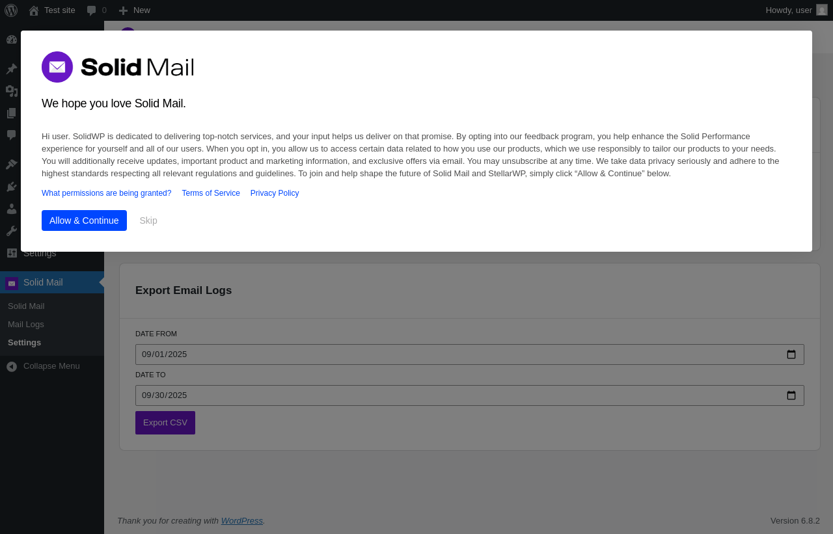833x534 pixels.
Task: Open the Privacy Policy link
Action: 275,193
